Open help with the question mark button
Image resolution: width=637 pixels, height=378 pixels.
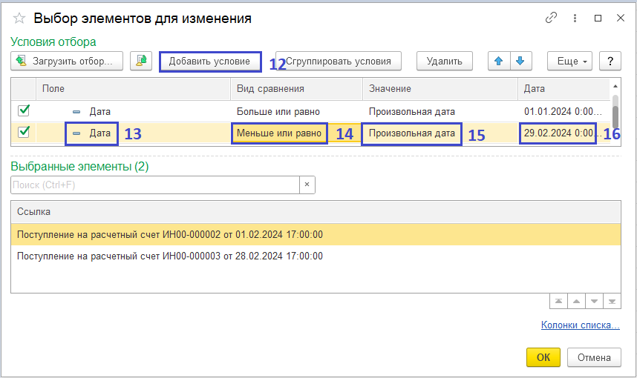[x=610, y=61]
